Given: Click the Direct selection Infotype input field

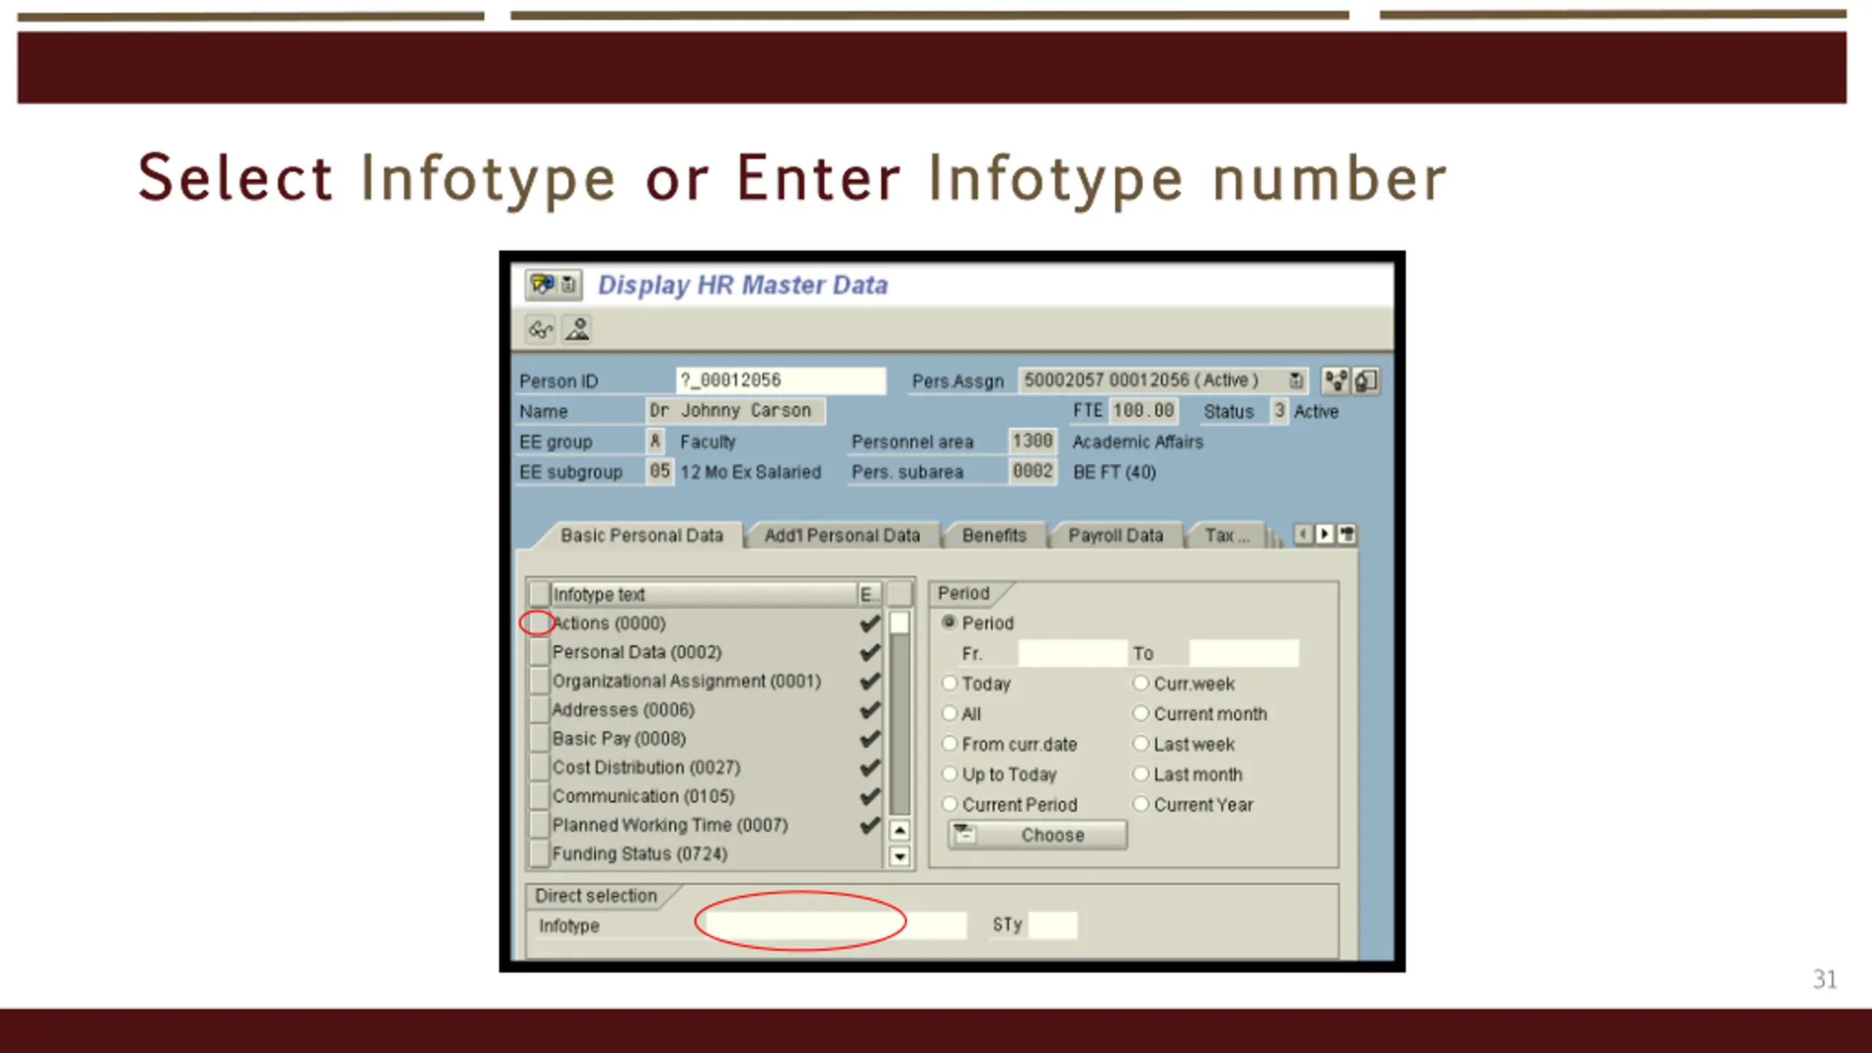Looking at the screenshot, I should point(836,925).
